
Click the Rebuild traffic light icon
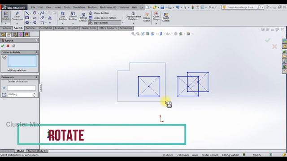tap(192, 7)
